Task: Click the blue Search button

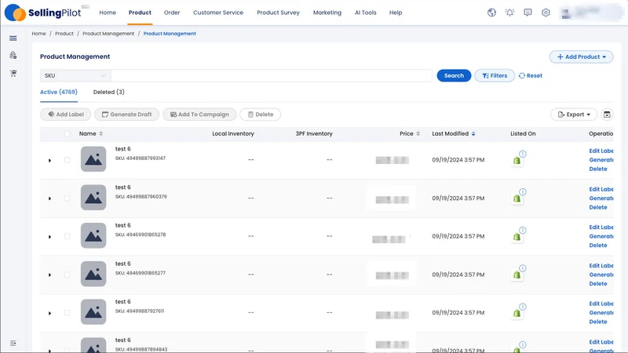Action: click(454, 75)
